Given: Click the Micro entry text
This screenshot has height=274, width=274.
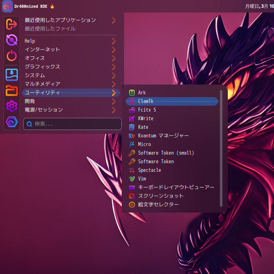Looking at the screenshot, I should [144, 144].
